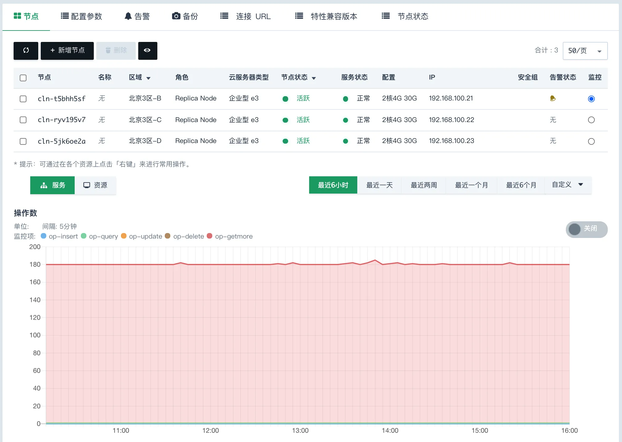
Task: Click the op-getmore legend item
Action: tap(230, 236)
